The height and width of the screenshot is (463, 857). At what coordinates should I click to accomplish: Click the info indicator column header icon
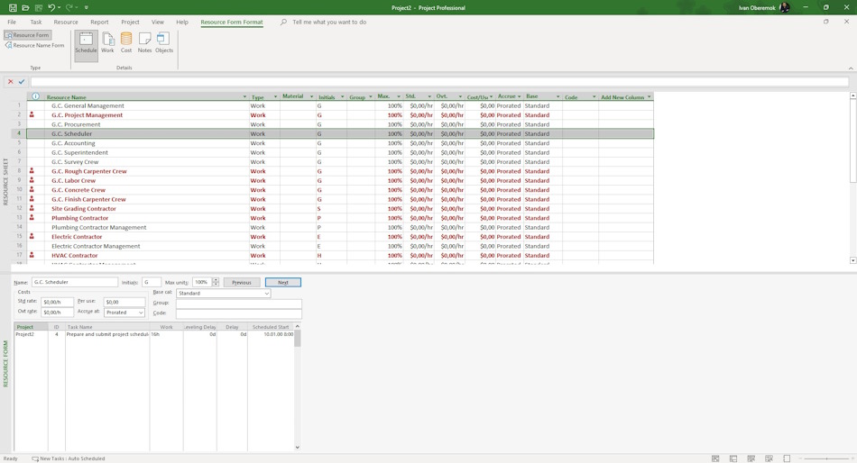click(35, 96)
